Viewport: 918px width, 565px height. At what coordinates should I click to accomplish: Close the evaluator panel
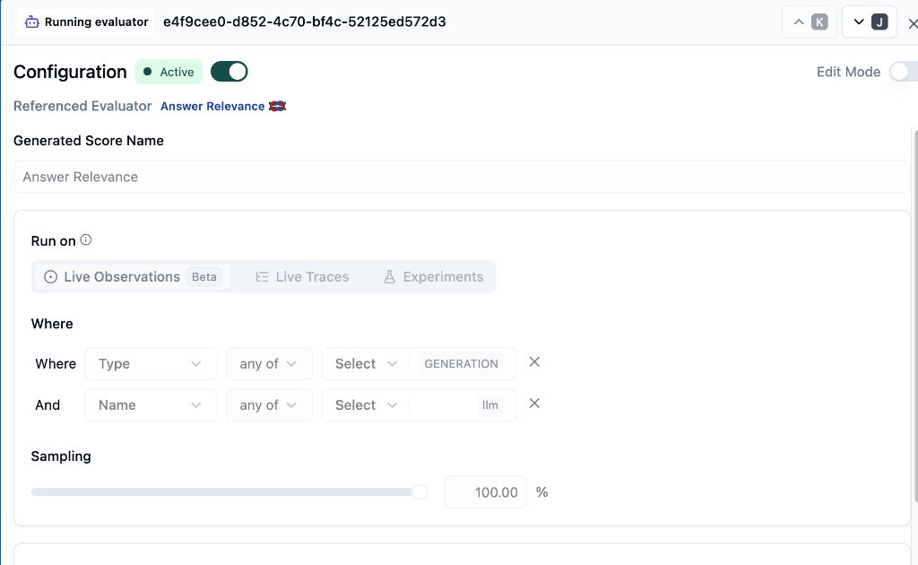pyautogui.click(x=912, y=24)
